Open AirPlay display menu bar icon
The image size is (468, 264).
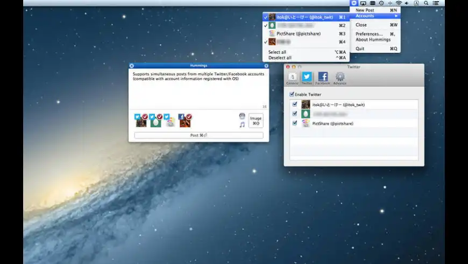(x=363, y=3)
